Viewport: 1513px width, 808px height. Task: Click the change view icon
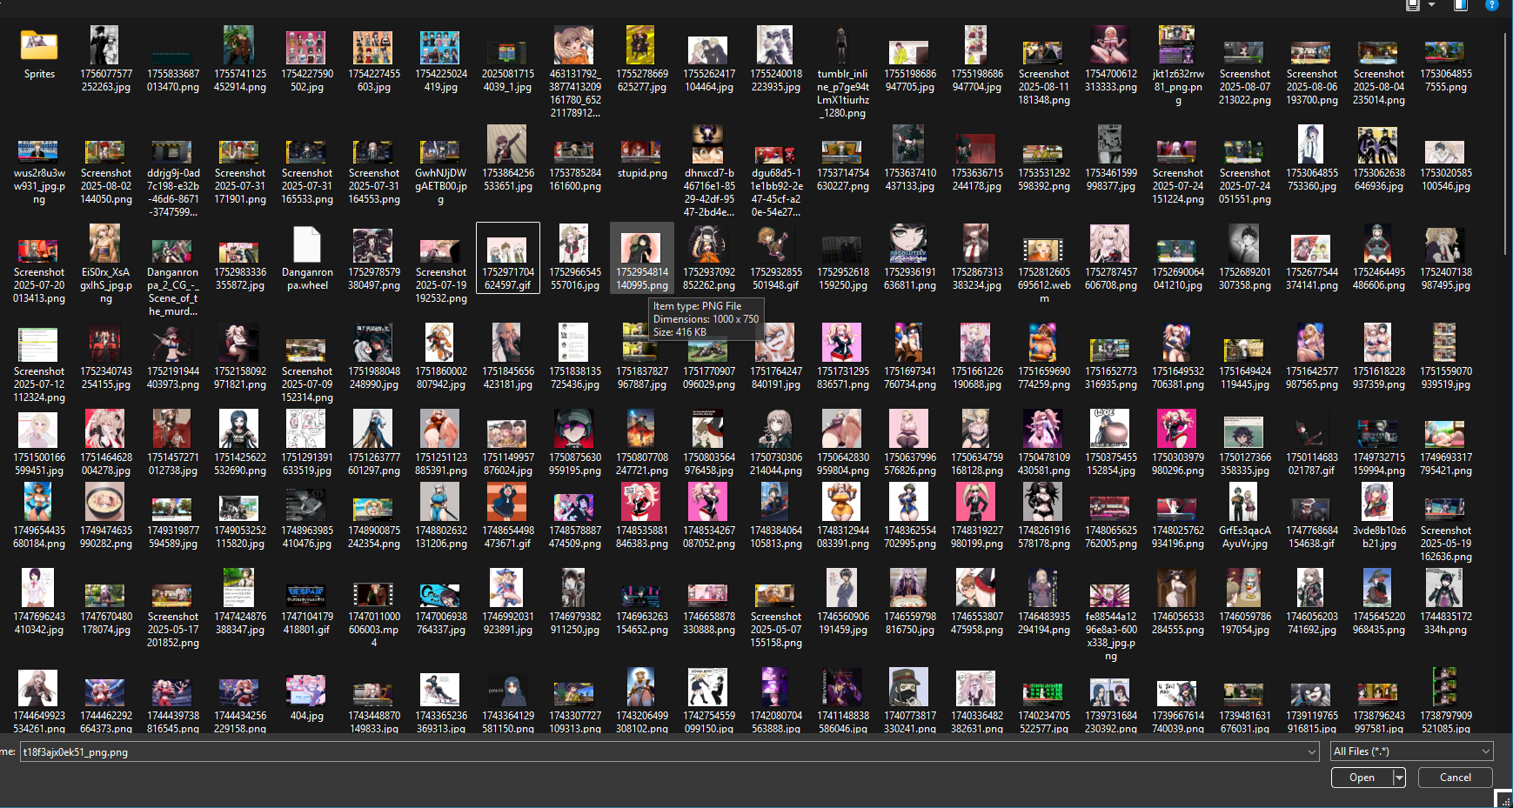pyautogui.click(x=1413, y=4)
